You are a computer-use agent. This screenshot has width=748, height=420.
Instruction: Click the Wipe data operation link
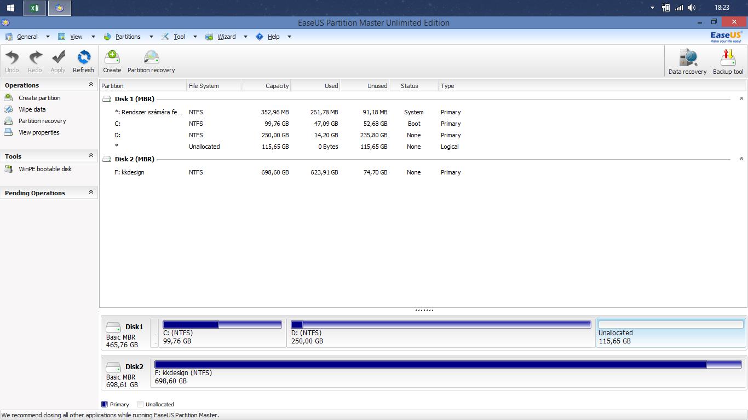click(x=32, y=109)
